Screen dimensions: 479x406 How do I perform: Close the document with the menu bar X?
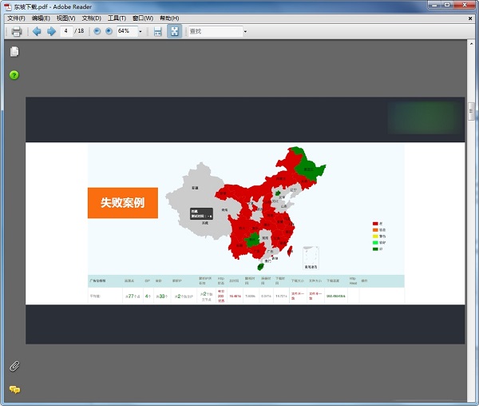point(470,18)
